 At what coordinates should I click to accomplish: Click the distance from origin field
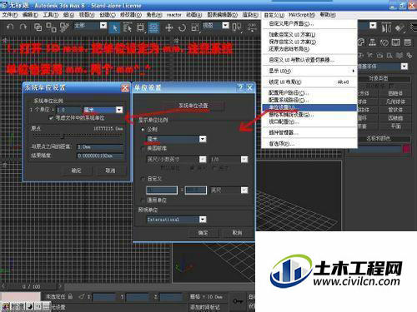point(100,146)
